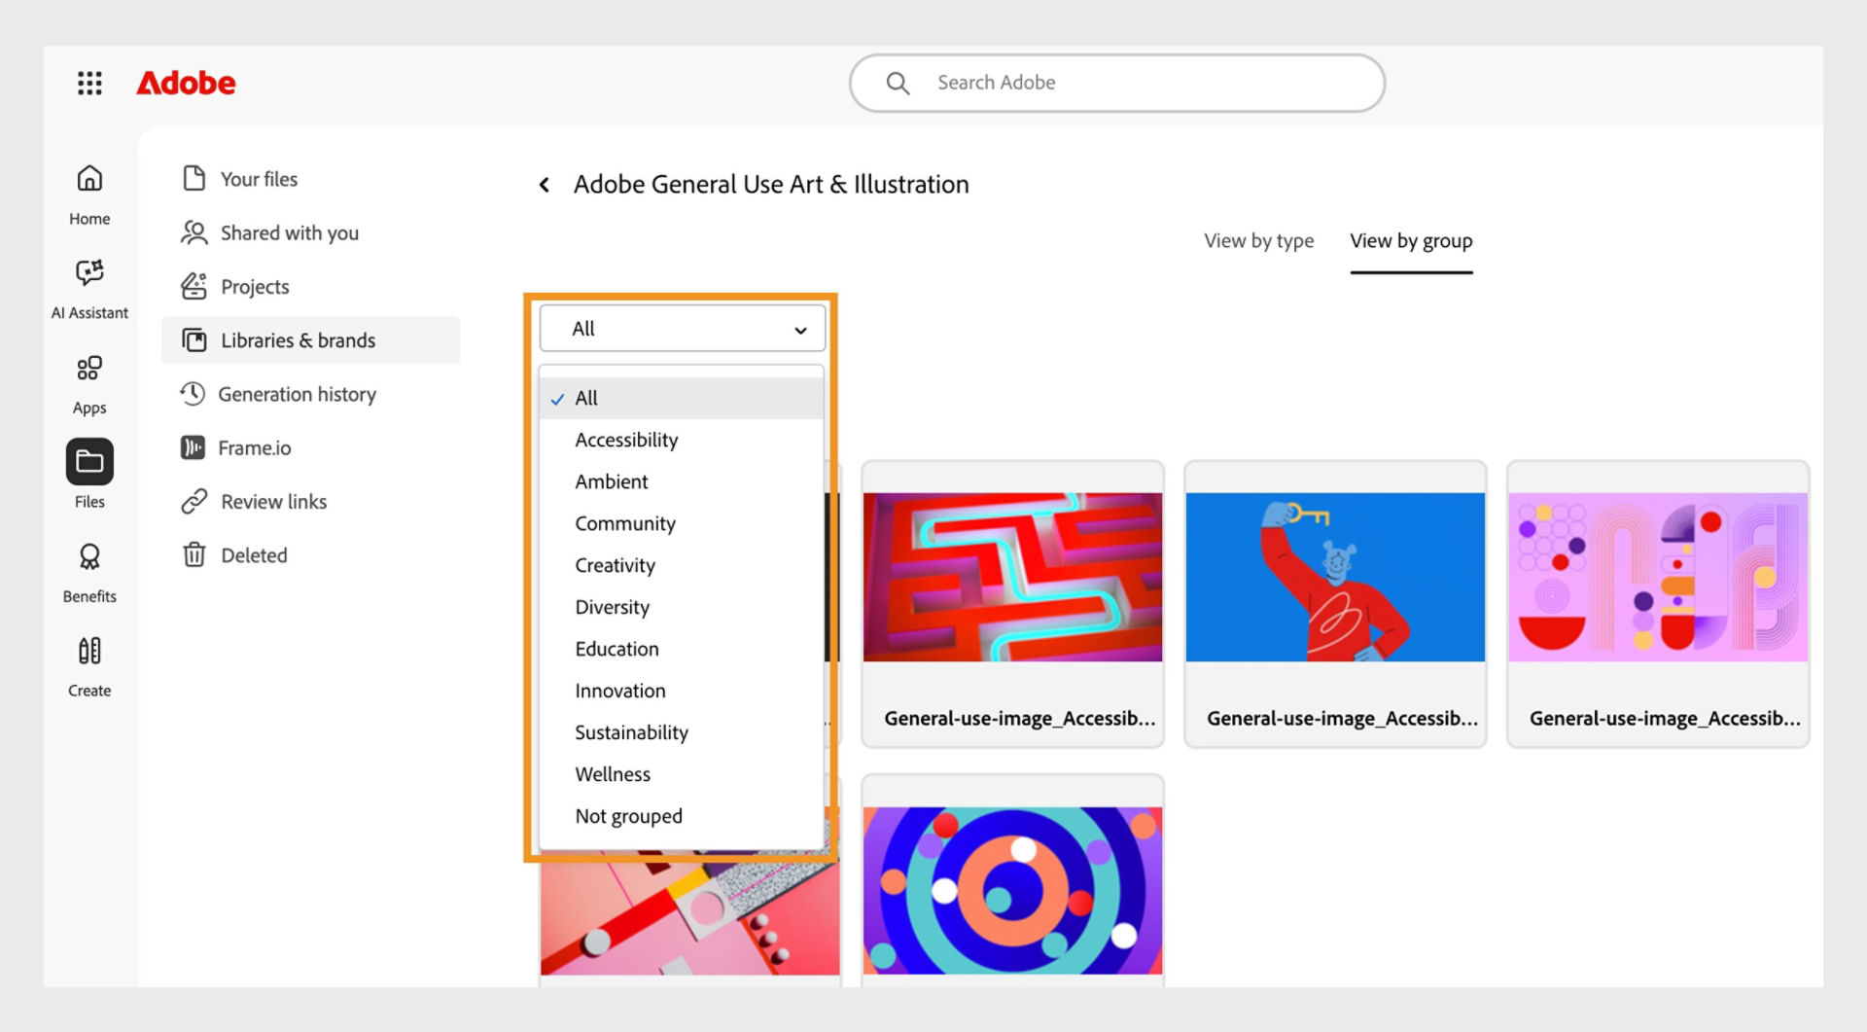
Task: Open the All group filter dropdown
Action: 683,329
